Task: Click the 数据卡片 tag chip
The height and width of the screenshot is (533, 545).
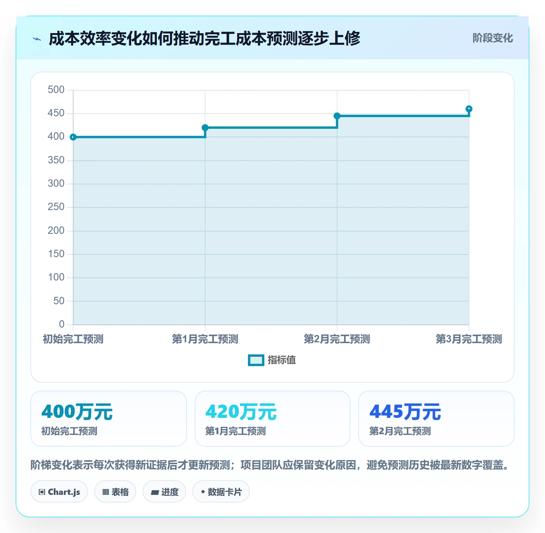Action: pos(221,492)
